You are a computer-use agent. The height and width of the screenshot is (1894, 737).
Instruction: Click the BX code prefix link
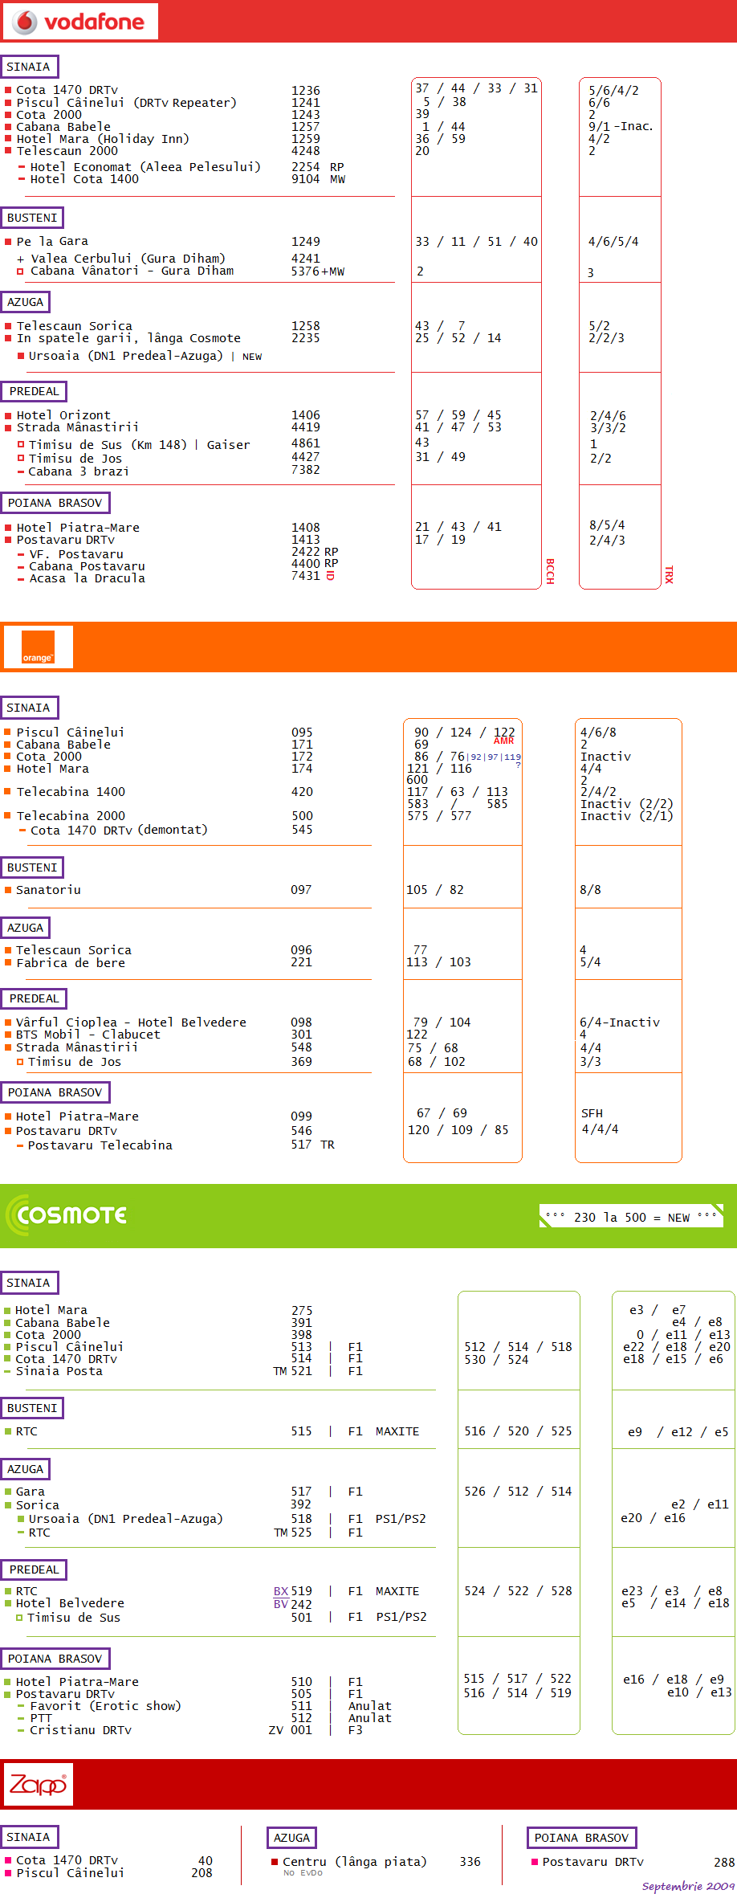[281, 1591]
